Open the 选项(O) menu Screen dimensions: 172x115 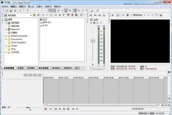(x=48, y=7)
